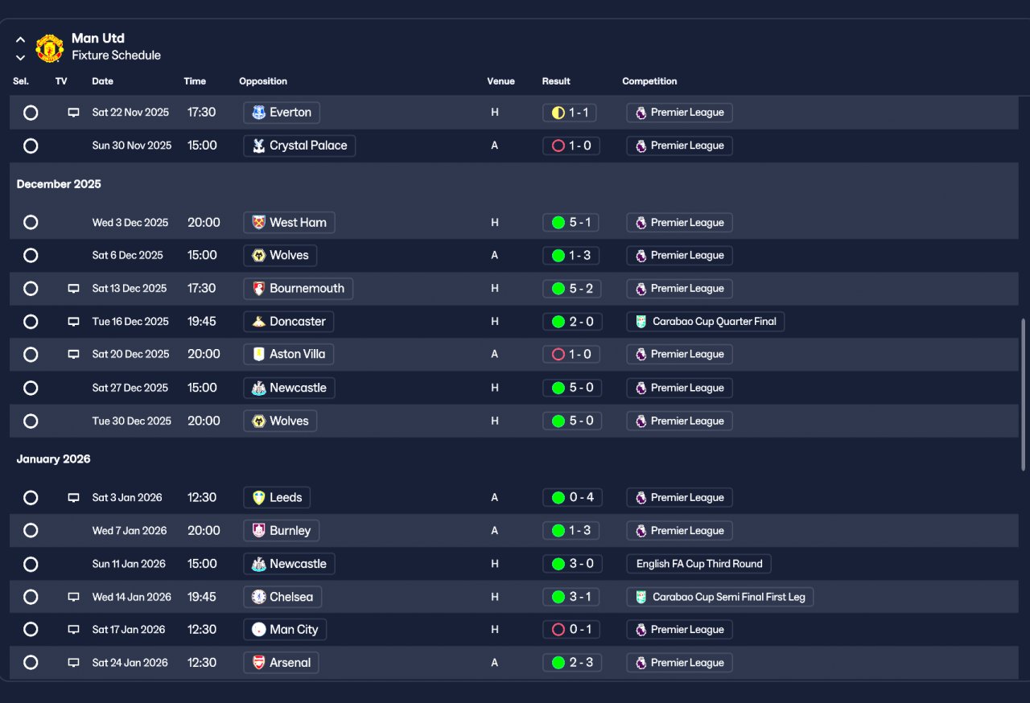
Task: Select the radio button for the Crystal Palace fixture
Action: point(31,146)
